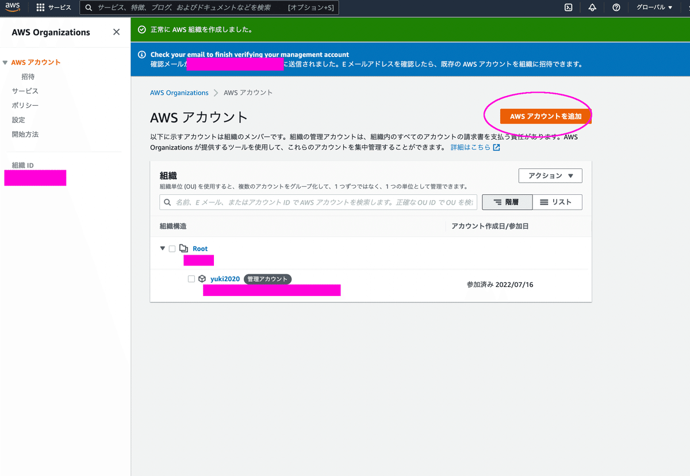This screenshot has height=476, width=690.
Task: Collapse the AWS アカウント sidebar section
Action: click(5, 62)
